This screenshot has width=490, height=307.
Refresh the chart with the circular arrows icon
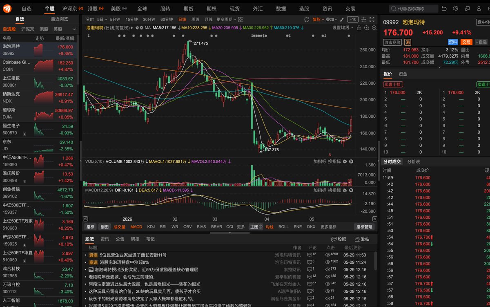pos(307,19)
